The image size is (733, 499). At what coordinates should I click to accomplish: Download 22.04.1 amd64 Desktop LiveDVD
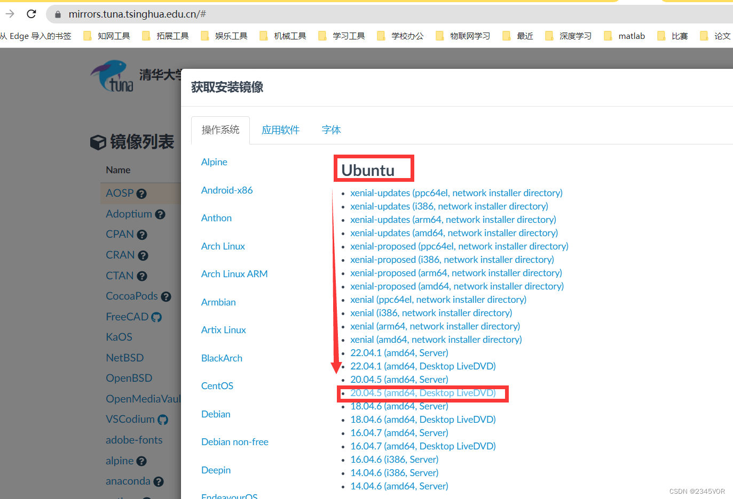point(423,366)
